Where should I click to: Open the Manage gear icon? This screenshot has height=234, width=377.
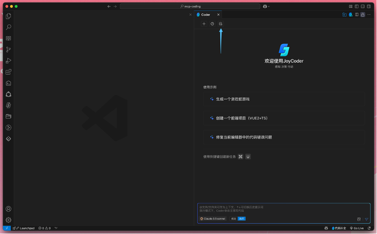coord(8,220)
